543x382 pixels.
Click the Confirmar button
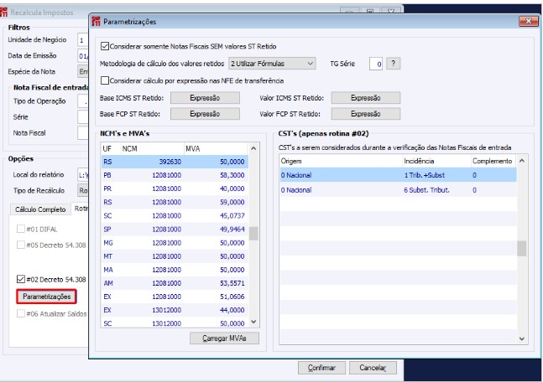click(x=321, y=368)
